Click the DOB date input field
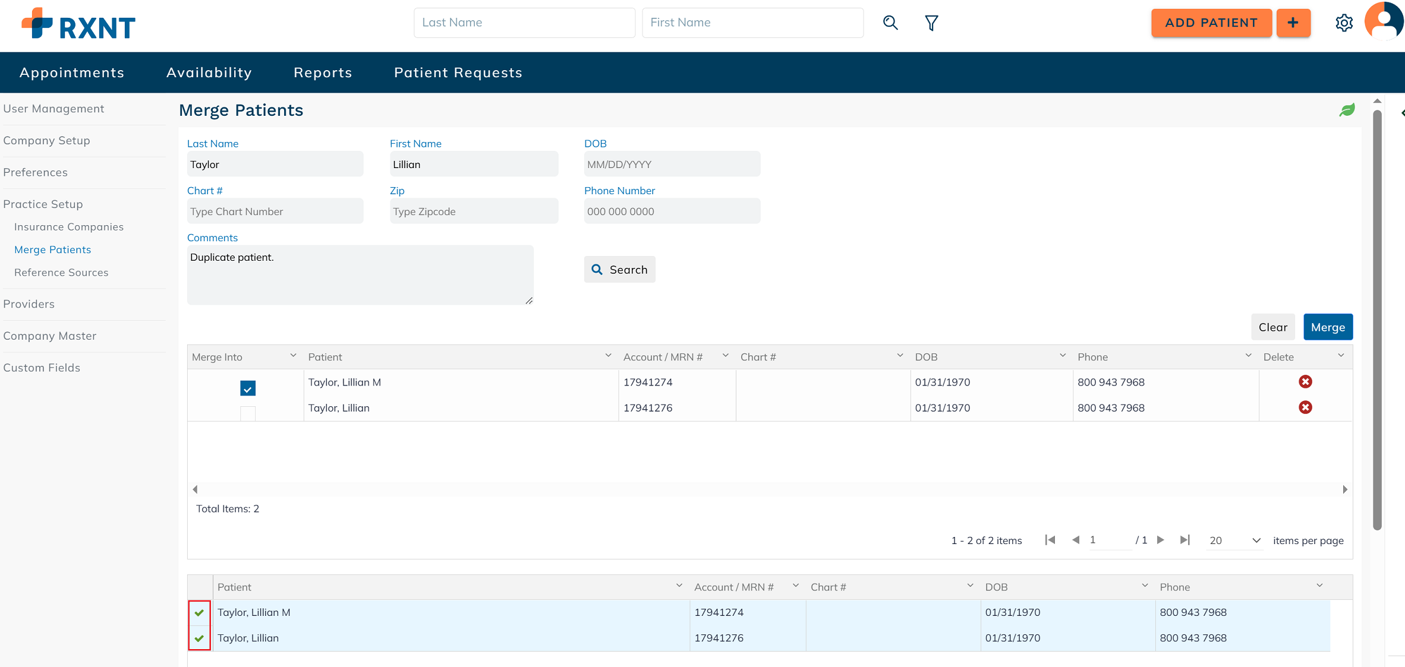 672,165
